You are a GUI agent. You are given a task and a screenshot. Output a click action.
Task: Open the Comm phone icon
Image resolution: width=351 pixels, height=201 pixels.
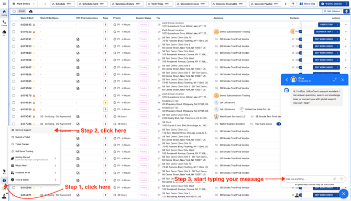click(x=4, y=23)
